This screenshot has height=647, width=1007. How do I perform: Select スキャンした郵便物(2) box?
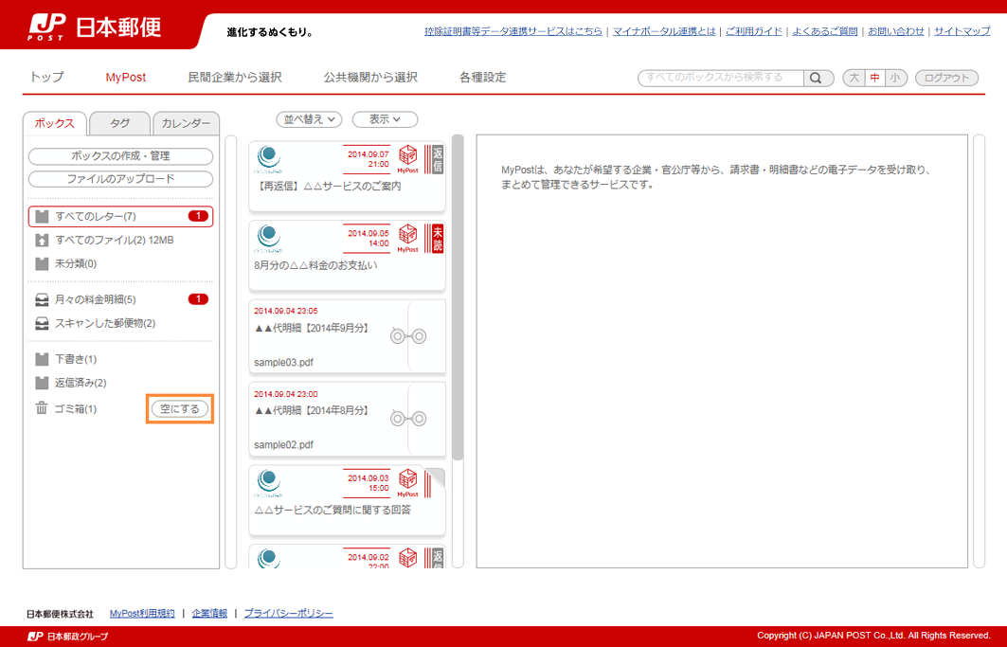[x=120, y=323]
